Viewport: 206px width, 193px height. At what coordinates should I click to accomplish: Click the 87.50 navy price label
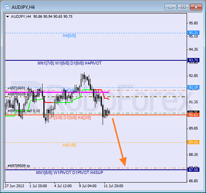coord(193,170)
